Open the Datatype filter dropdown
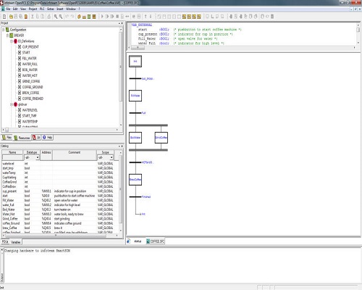The image size is (362, 290). tap(38, 157)
